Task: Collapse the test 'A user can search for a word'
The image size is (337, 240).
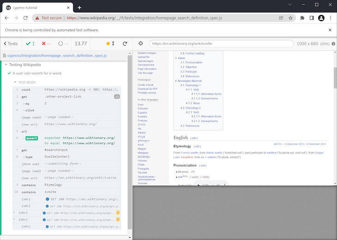Action: tap(37, 73)
